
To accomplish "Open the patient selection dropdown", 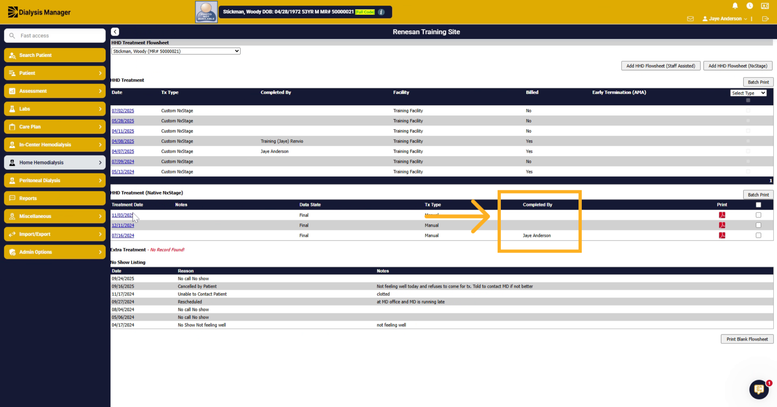I will (176, 51).
